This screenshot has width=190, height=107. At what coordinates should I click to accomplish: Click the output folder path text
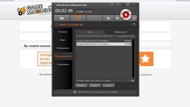(x=95, y=36)
